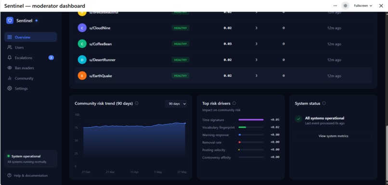Click the Settings gear icon in sidebar
388x185 pixels.
point(10,88)
